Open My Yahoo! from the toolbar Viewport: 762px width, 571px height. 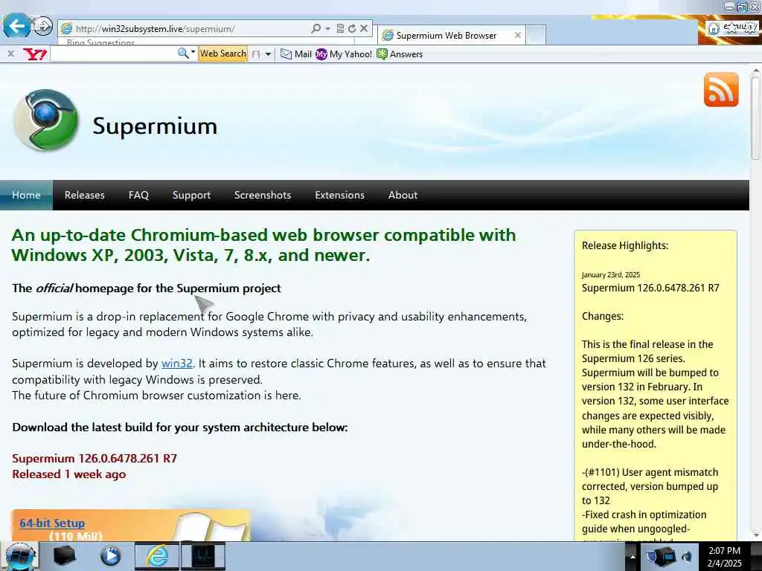click(344, 54)
